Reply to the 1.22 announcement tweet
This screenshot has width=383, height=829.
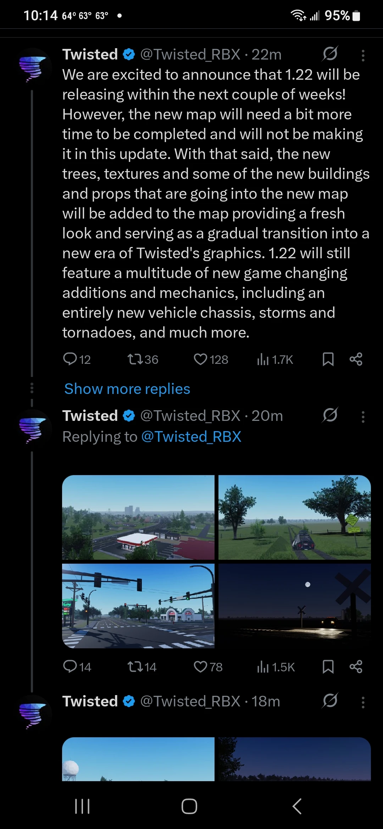[x=70, y=359]
